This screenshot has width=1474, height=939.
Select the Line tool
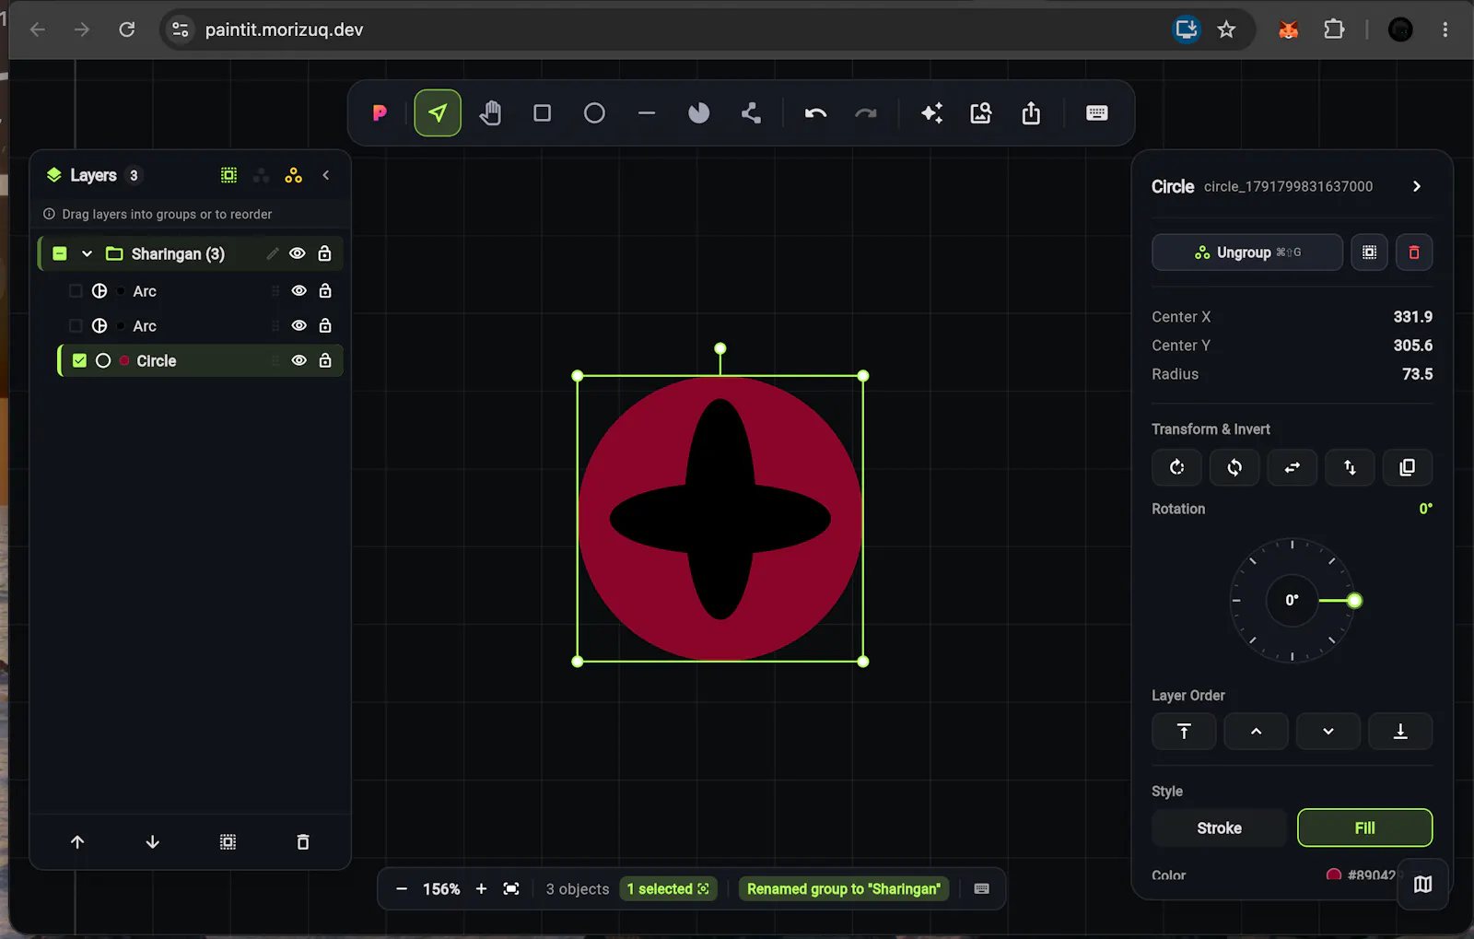[x=647, y=113]
